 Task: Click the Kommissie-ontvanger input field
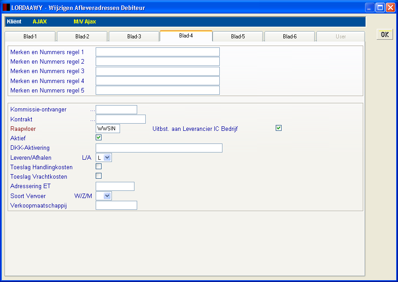pyautogui.click(x=116, y=110)
